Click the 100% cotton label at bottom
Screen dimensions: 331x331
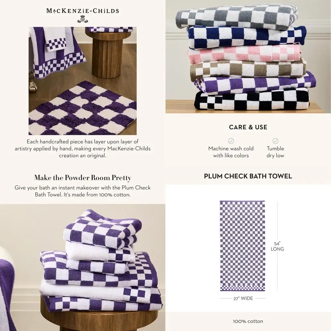tap(248, 321)
